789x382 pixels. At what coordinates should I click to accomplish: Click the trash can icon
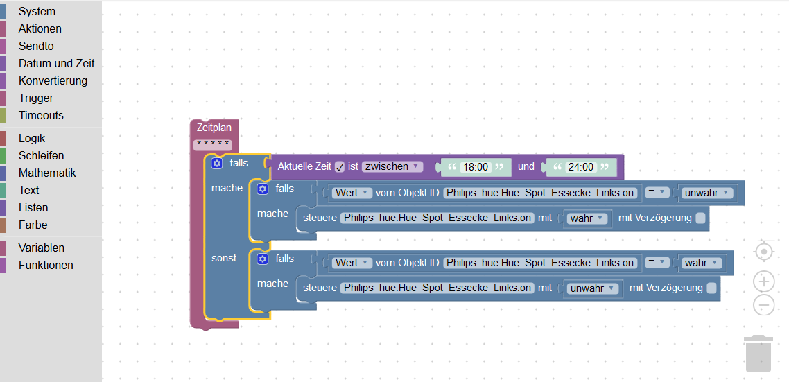pos(758,354)
